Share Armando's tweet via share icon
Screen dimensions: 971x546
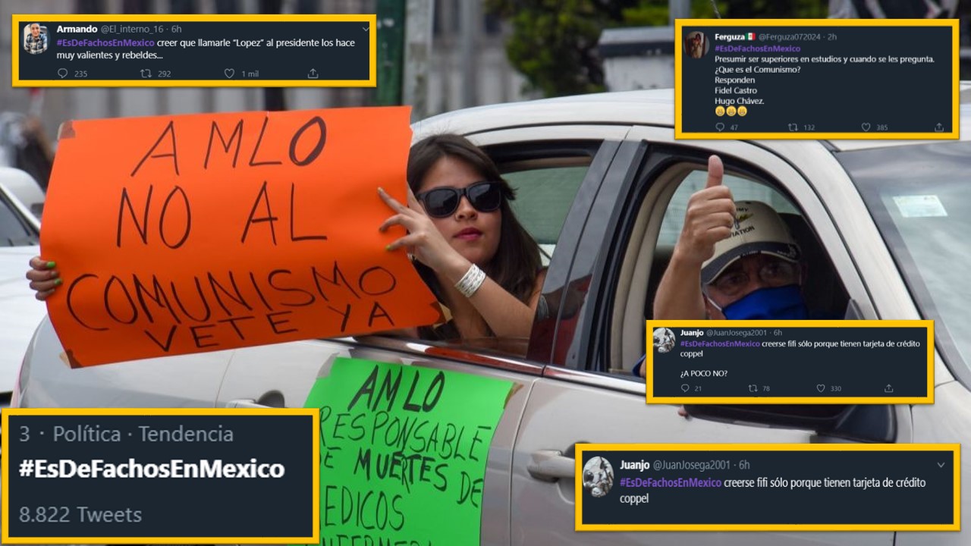[313, 74]
